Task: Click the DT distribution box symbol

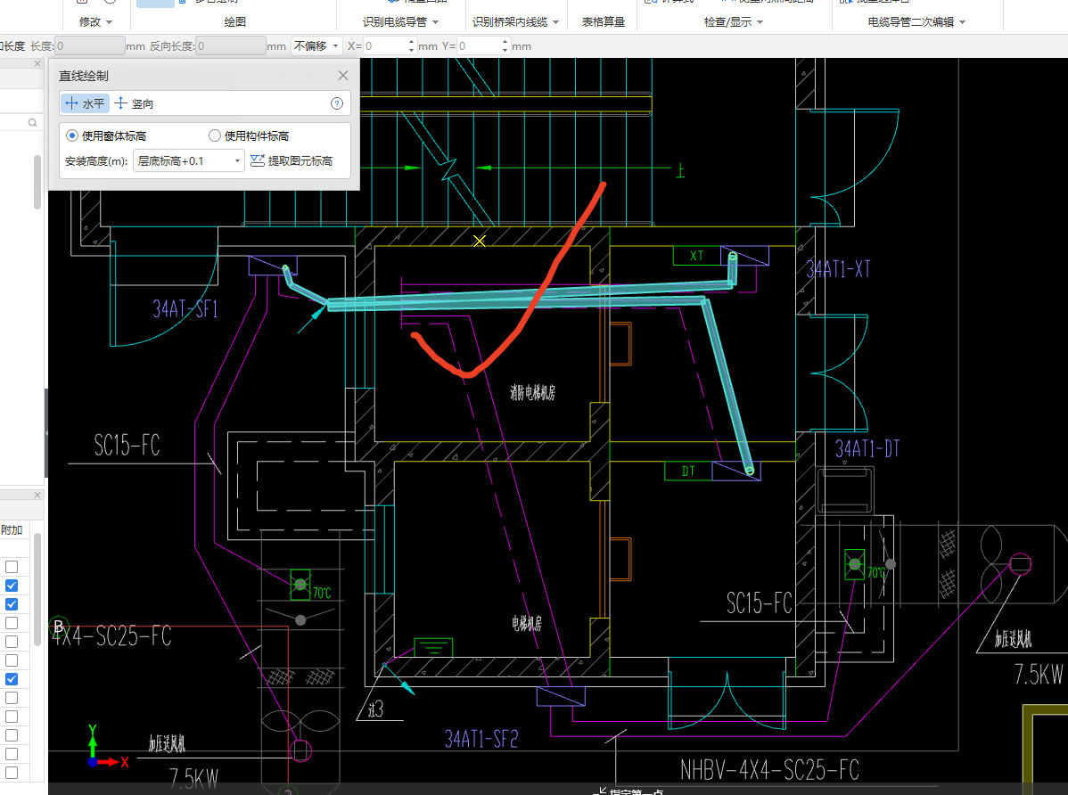Action: [x=688, y=471]
